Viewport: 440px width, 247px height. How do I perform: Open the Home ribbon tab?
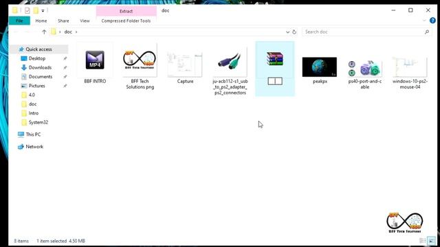pos(41,21)
